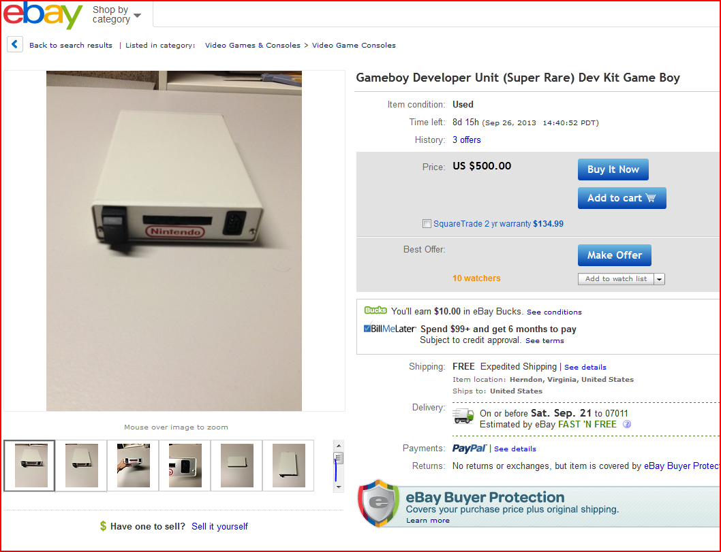Image resolution: width=721 pixels, height=552 pixels.
Task: Expand the Add to watch list arrow
Action: tap(660, 279)
